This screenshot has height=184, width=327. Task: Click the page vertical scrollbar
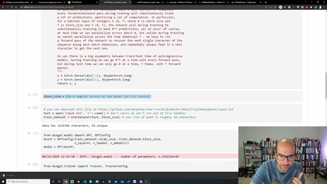tap(326, 86)
